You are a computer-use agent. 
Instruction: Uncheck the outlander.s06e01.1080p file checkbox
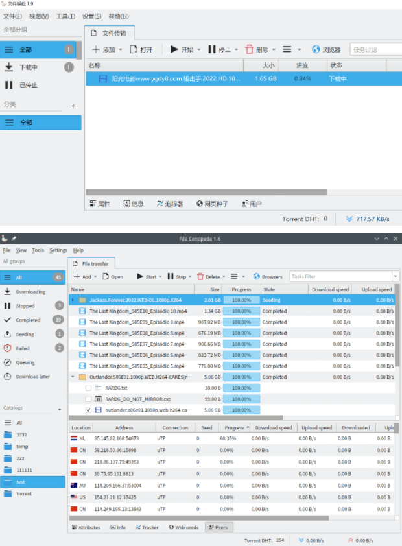pyautogui.click(x=89, y=410)
